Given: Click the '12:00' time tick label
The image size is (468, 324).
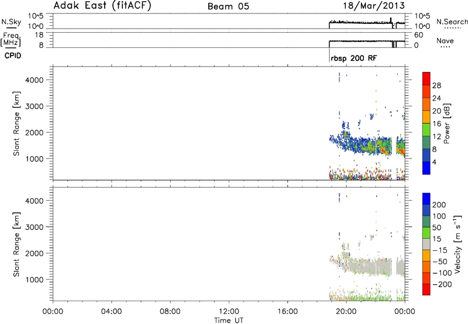Looking at the screenshot, I should point(229,312).
